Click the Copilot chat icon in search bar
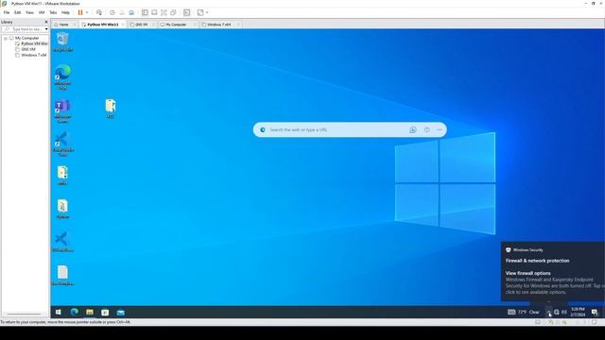Image resolution: width=605 pixels, height=340 pixels. [x=413, y=130]
